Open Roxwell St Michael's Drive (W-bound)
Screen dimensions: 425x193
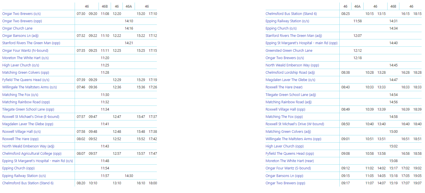click(x=295, y=124)
